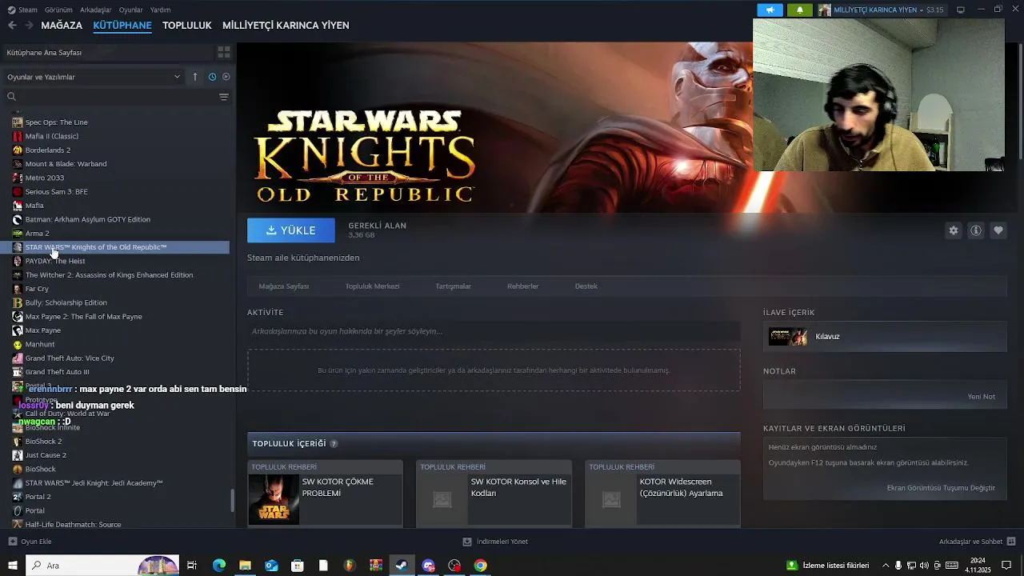
Task: Switch to KÜTÜPHANE tab
Action: pos(122,26)
